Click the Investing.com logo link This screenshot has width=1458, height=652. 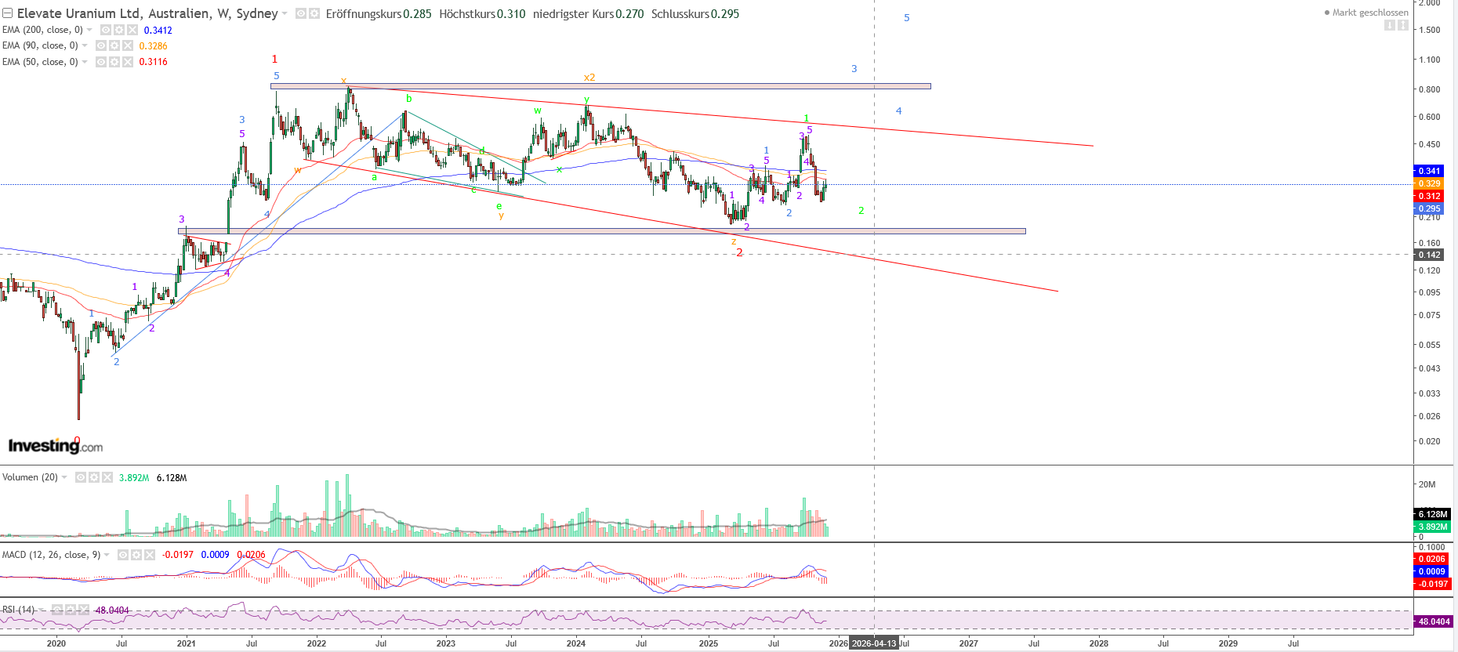pyautogui.click(x=55, y=446)
